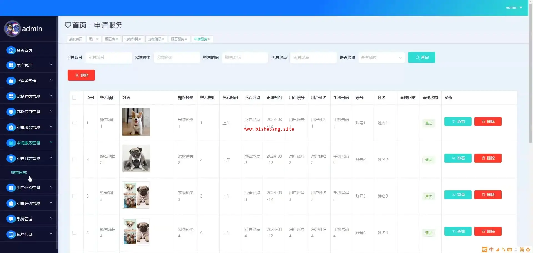Click 删除 button for row 4
533x253 pixels.
click(488, 231)
